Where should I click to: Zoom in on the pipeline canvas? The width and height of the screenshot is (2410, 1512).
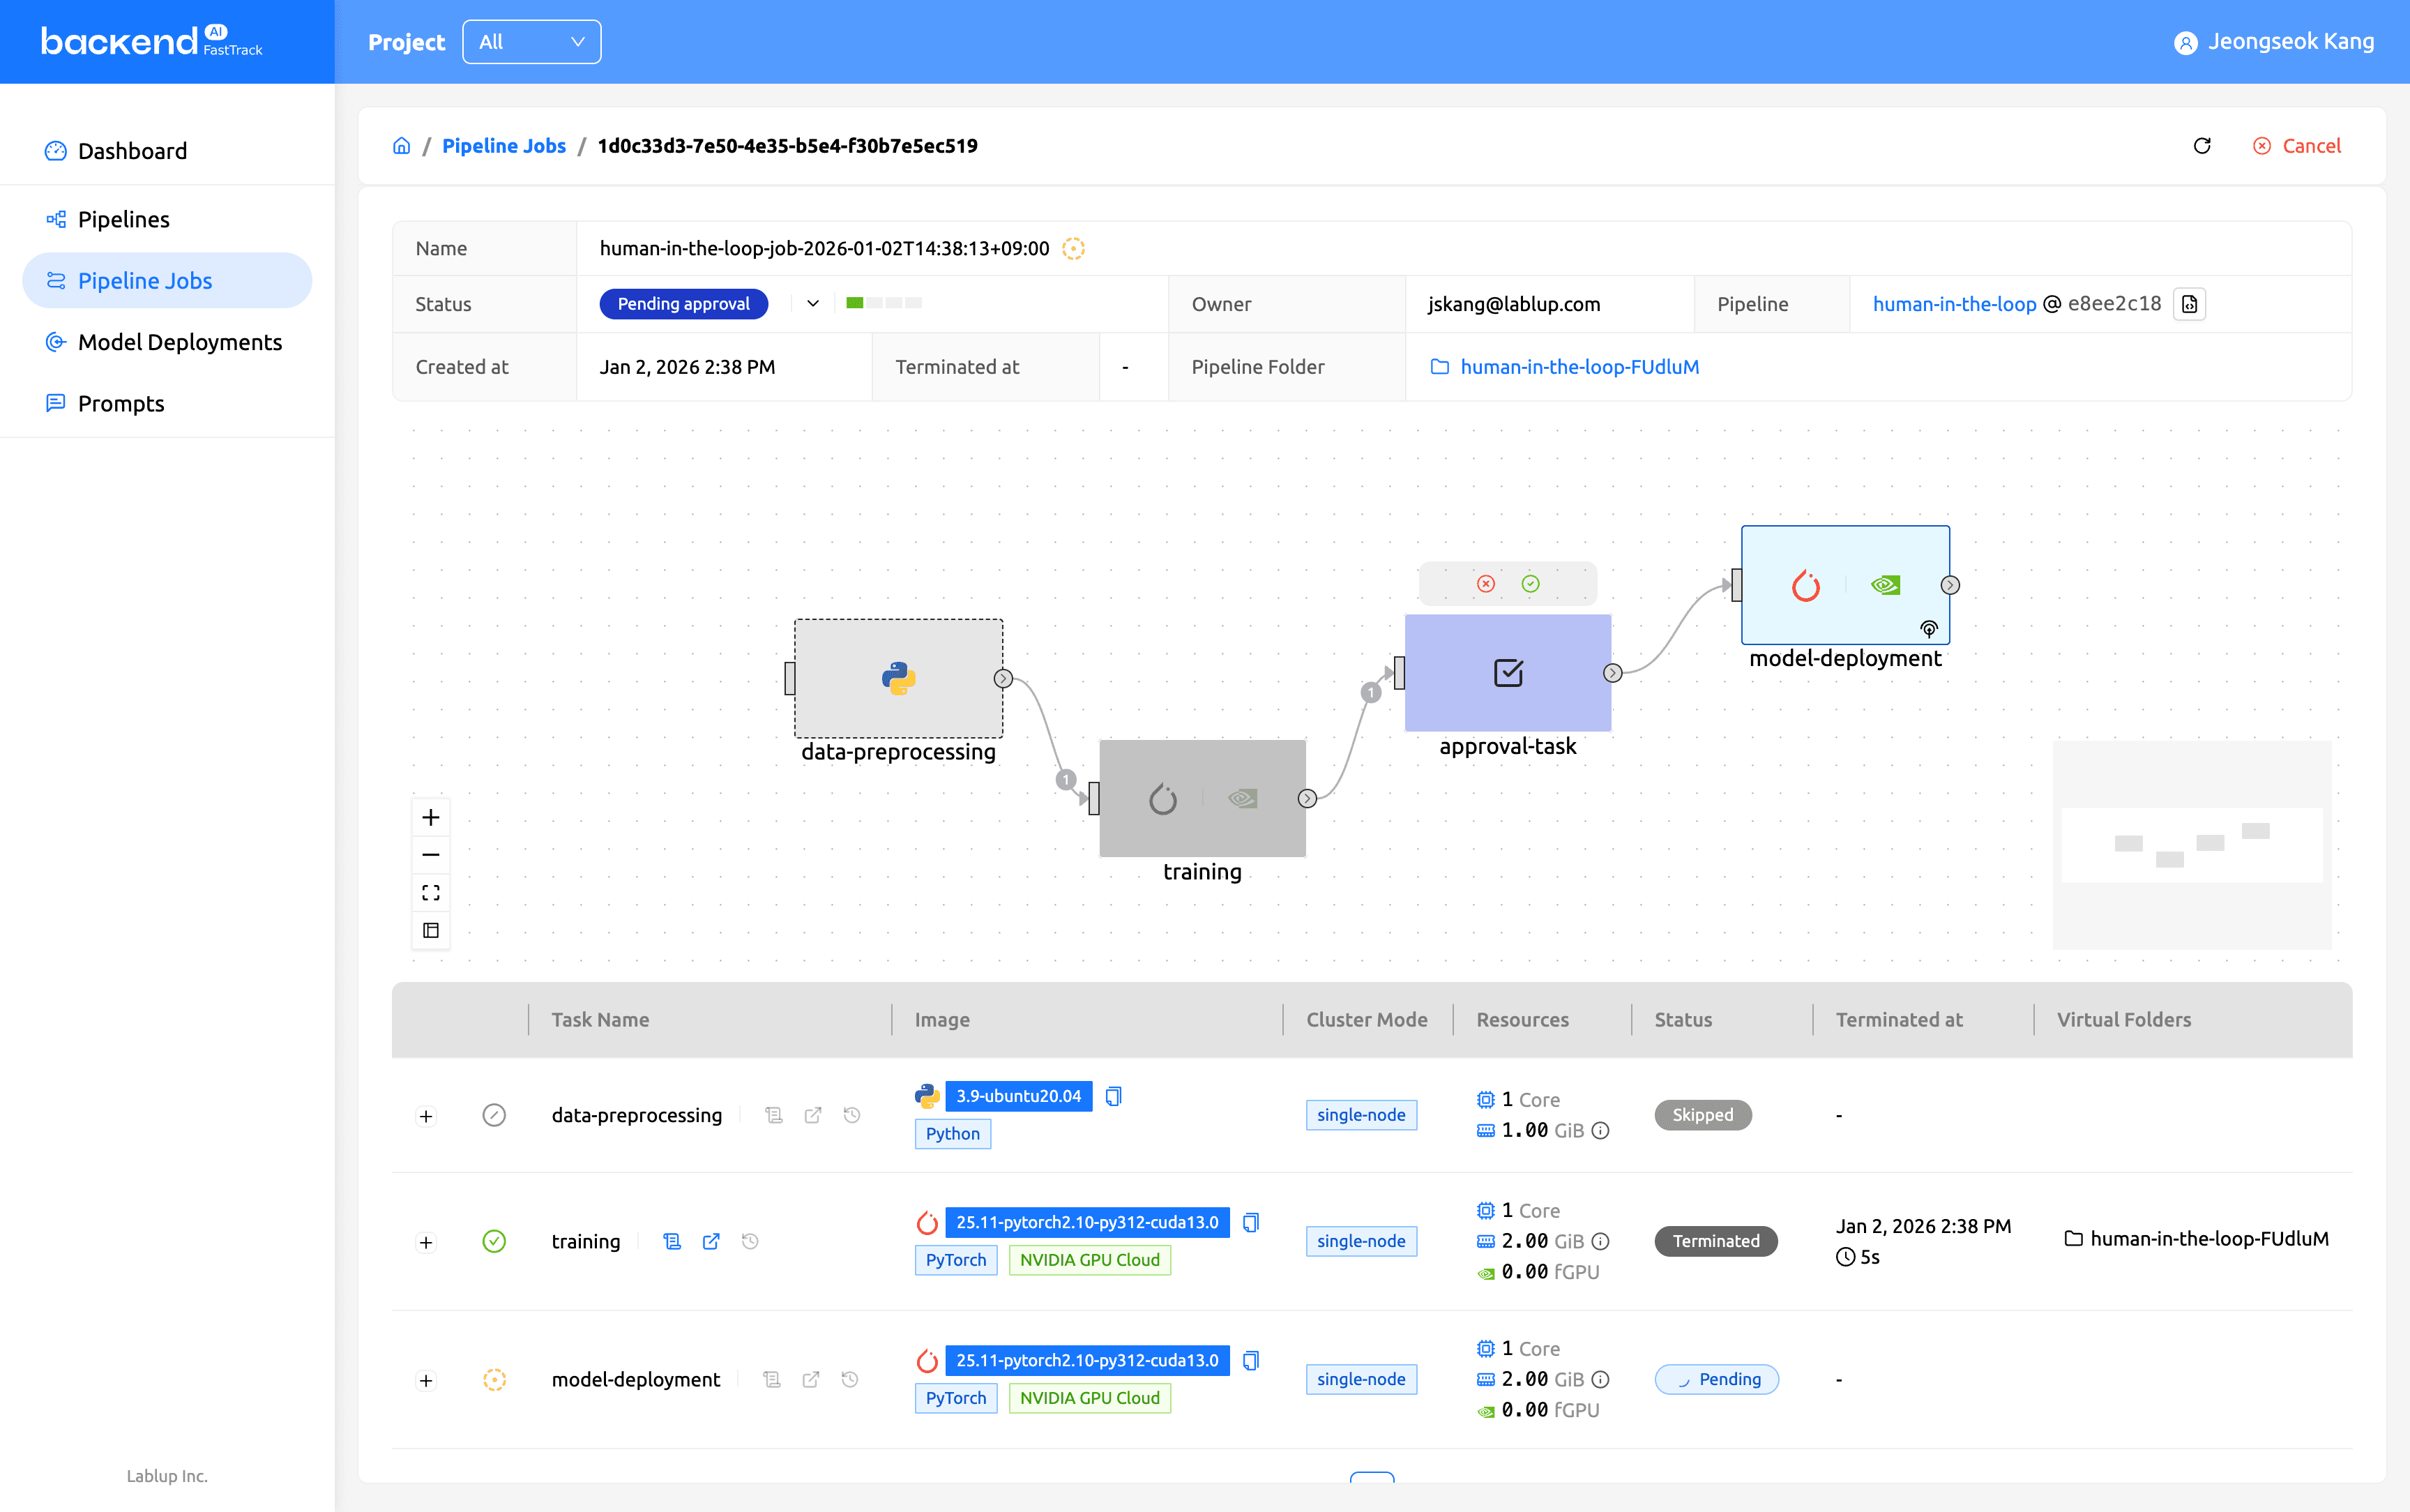click(431, 817)
